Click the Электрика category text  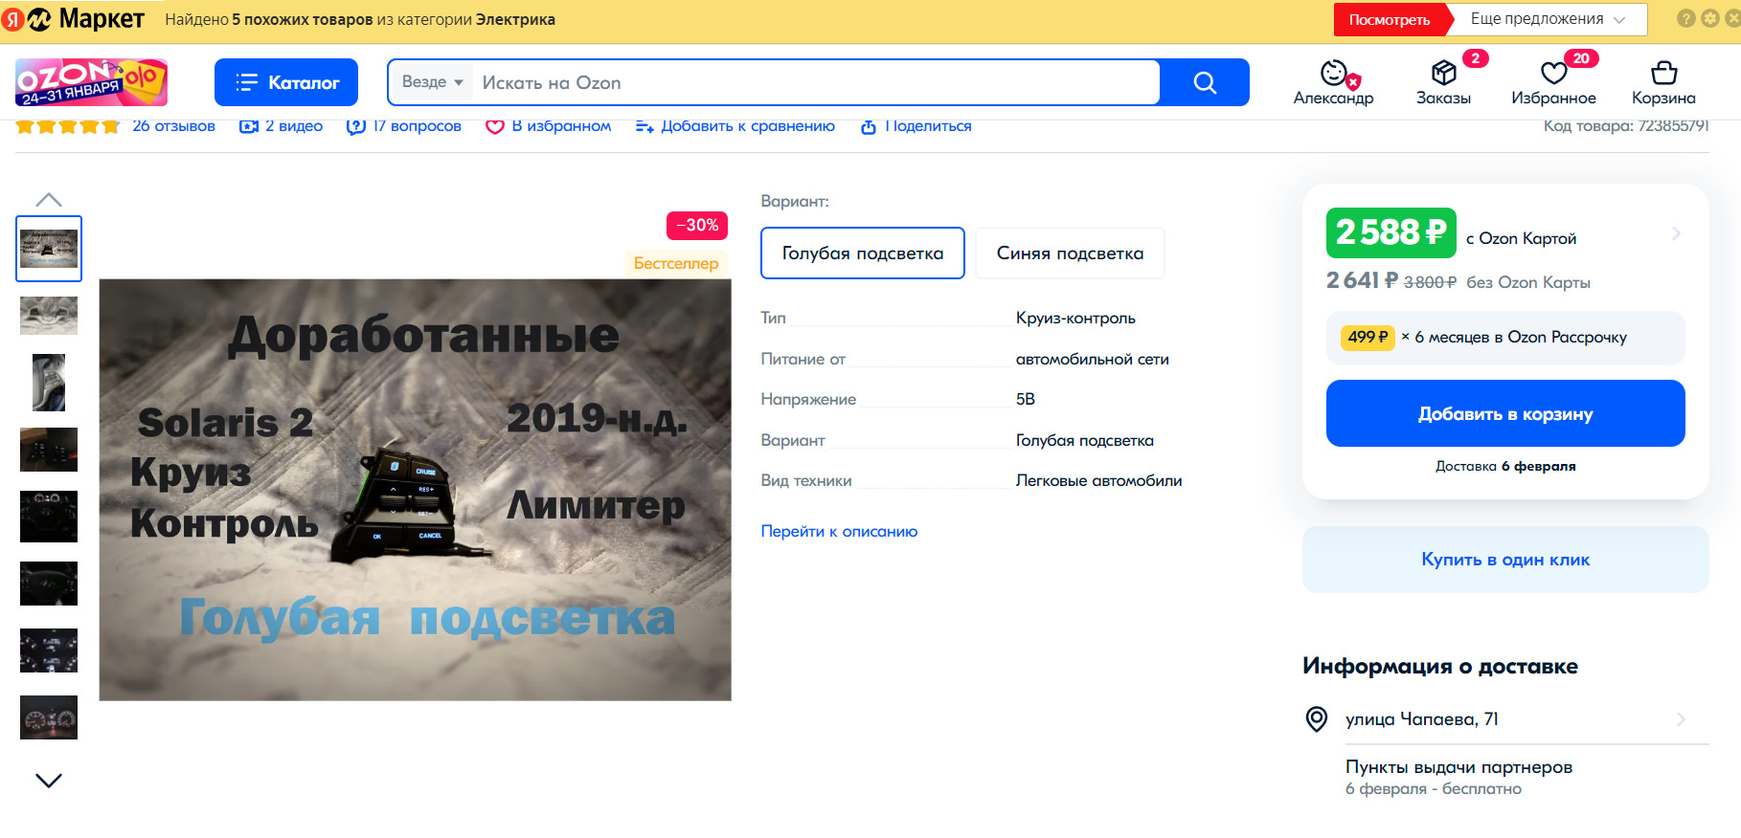(515, 19)
